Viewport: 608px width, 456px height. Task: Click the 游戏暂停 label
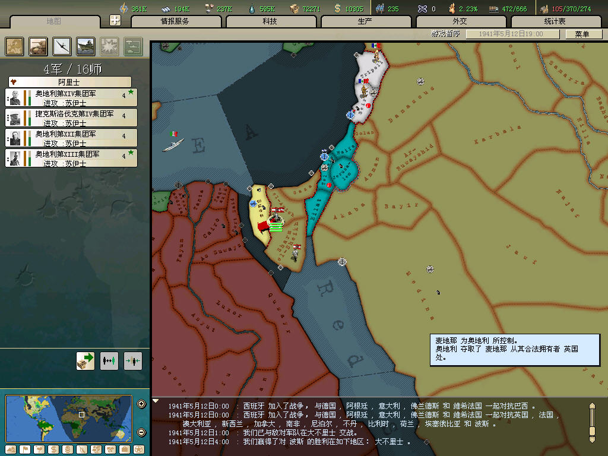point(445,34)
